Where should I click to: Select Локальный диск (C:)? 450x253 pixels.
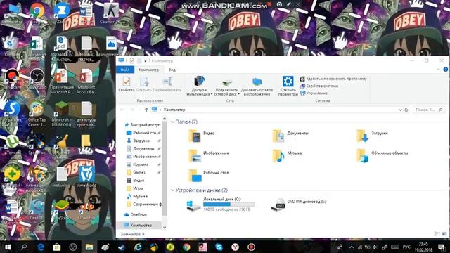(x=220, y=205)
